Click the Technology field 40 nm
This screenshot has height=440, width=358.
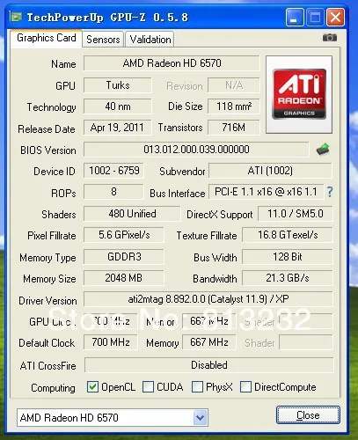click(x=118, y=106)
